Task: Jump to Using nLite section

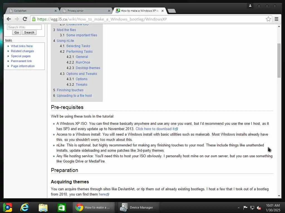Action: pos(65,41)
